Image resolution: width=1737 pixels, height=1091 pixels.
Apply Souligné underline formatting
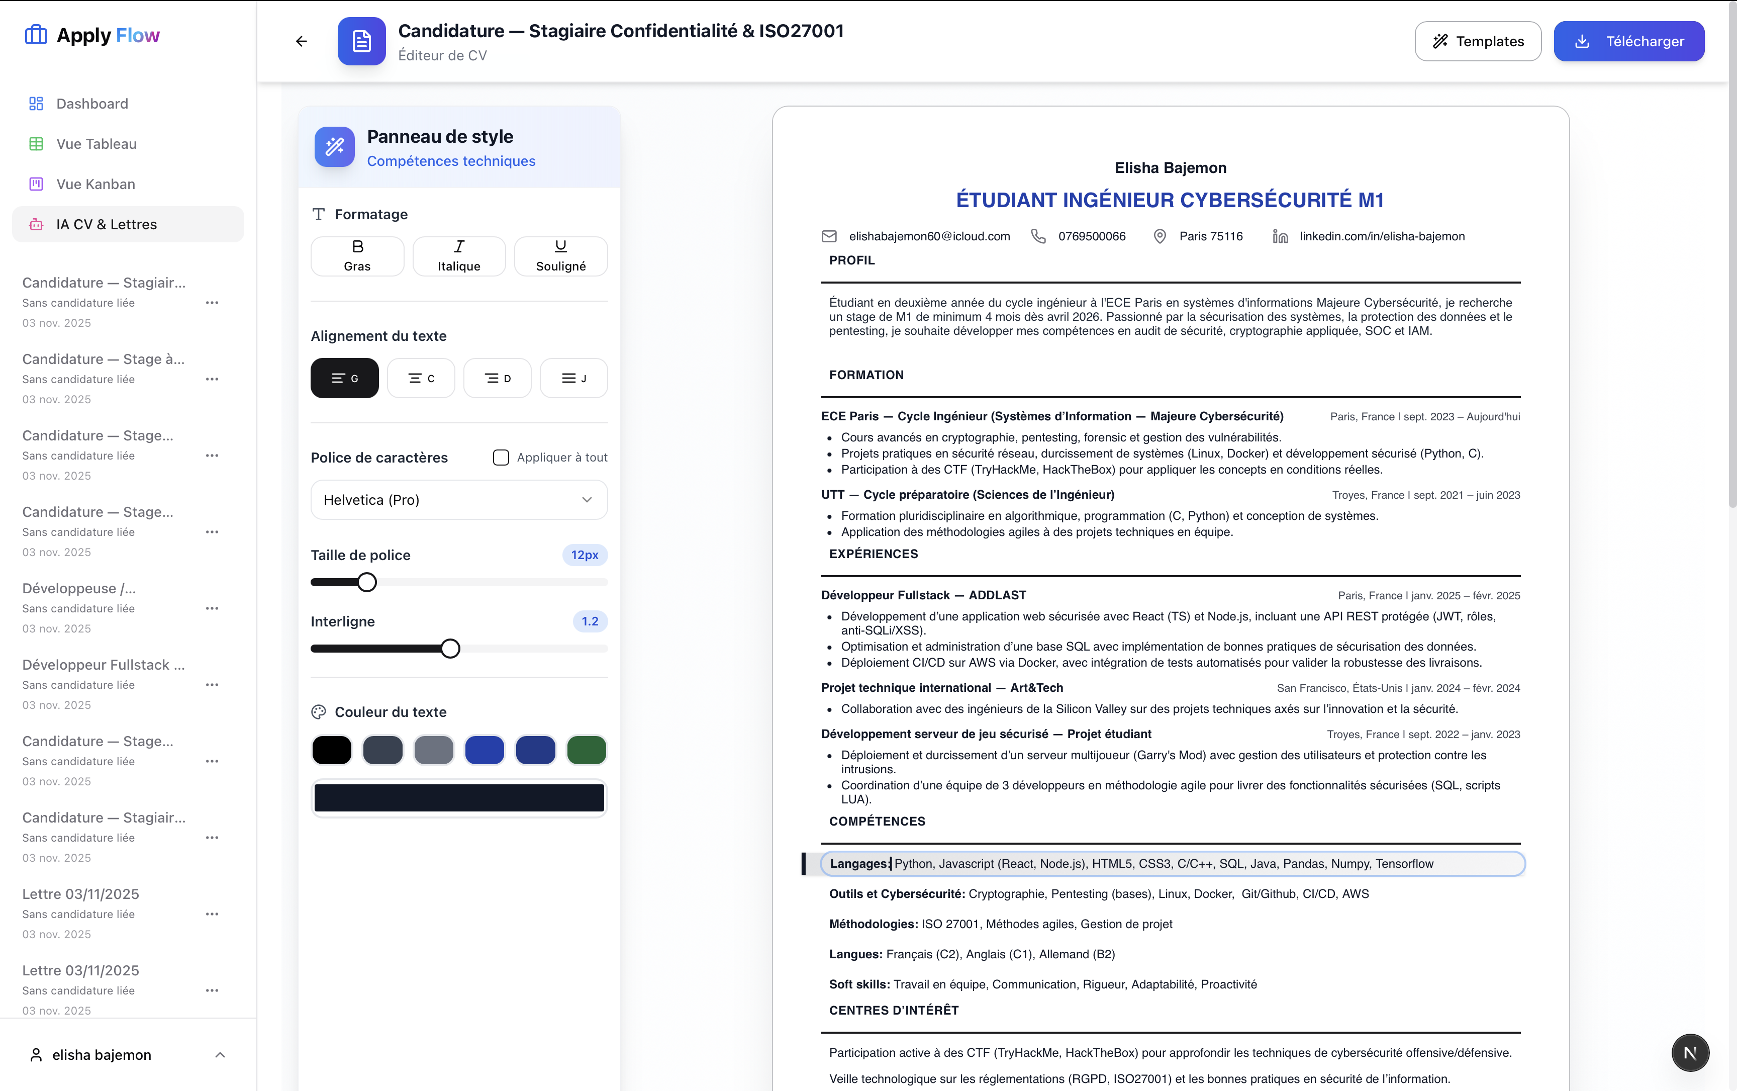coord(560,255)
